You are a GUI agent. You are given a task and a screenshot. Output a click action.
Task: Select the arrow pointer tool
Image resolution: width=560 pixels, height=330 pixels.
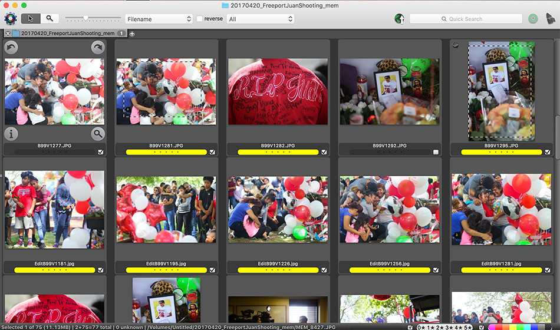[x=31, y=19]
